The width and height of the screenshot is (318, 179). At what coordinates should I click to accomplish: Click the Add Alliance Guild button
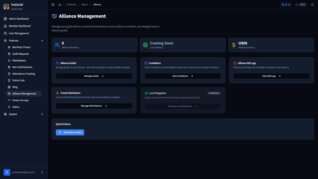pyautogui.click(x=70, y=132)
